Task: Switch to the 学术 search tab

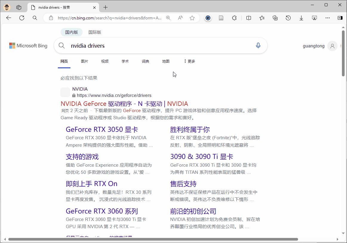Action: tap(125, 61)
